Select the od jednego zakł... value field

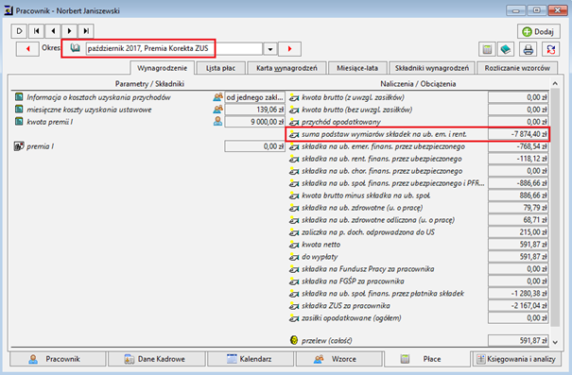[x=254, y=97]
